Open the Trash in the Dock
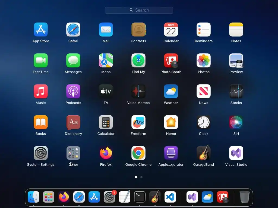The height and width of the screenshot is (208, 278). 245,197
